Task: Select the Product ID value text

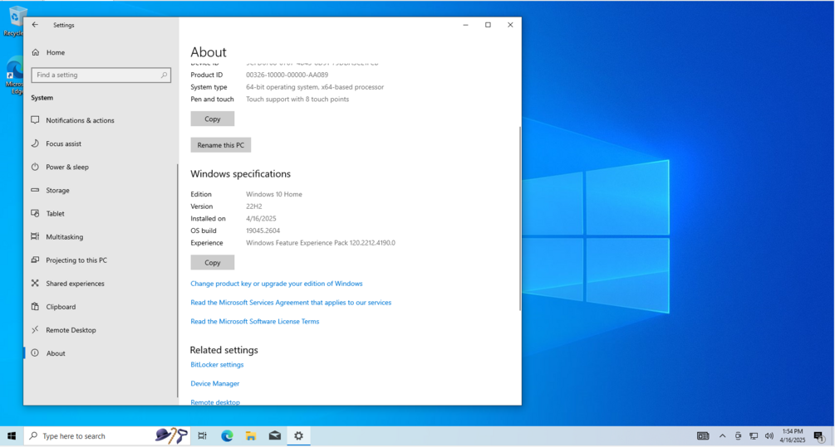Action: [287, 75]
